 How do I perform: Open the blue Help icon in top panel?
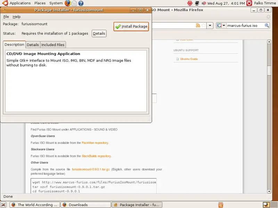pos(81,3)
